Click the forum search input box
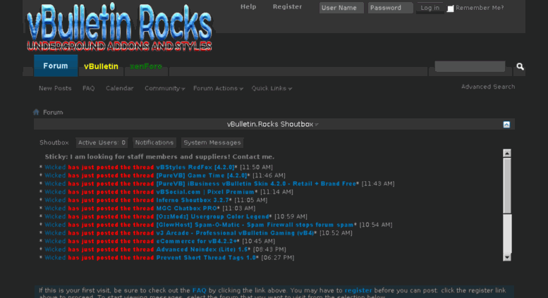This screenshot has width=548, height=298. [x=470, y=66]
